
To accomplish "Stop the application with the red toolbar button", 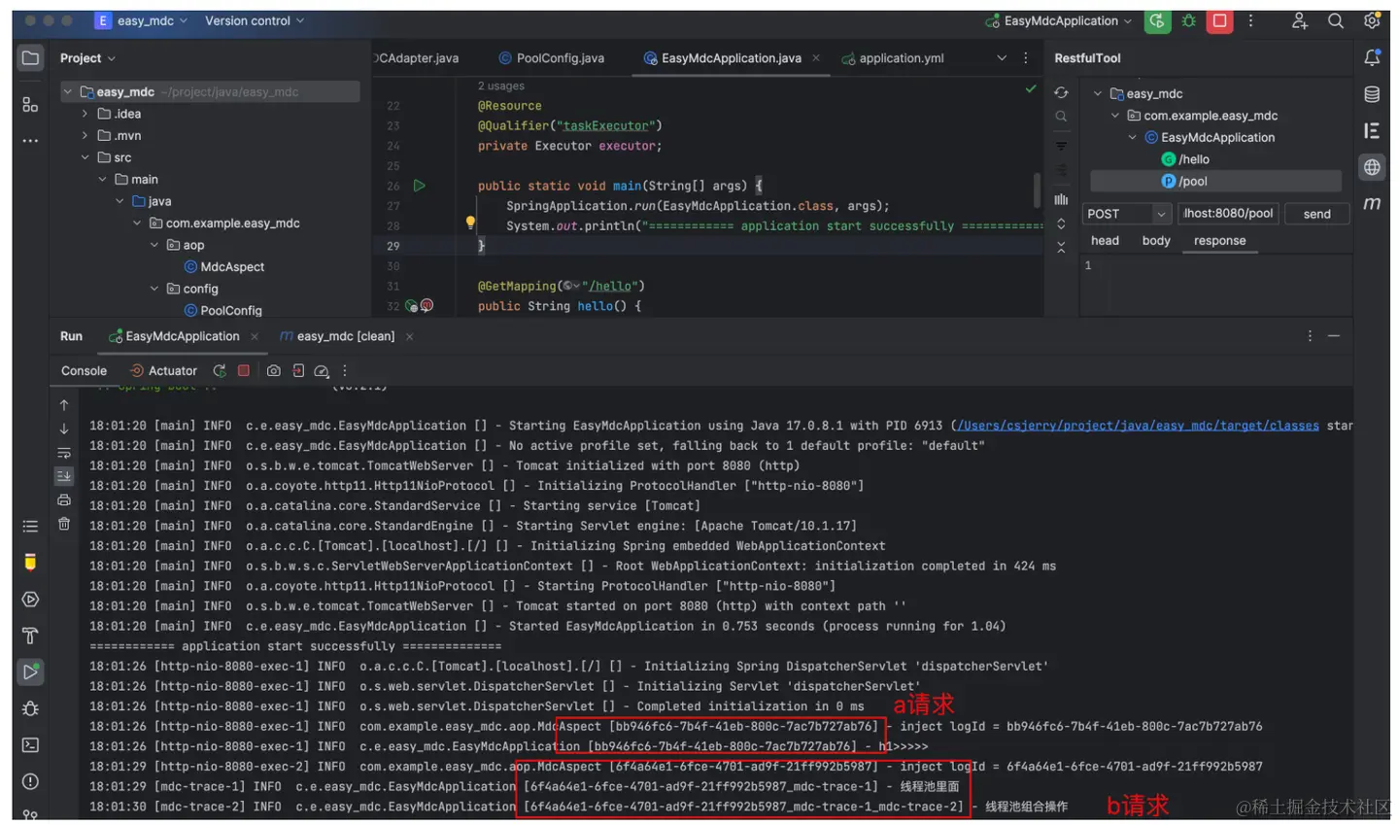I will (1219, 20).
